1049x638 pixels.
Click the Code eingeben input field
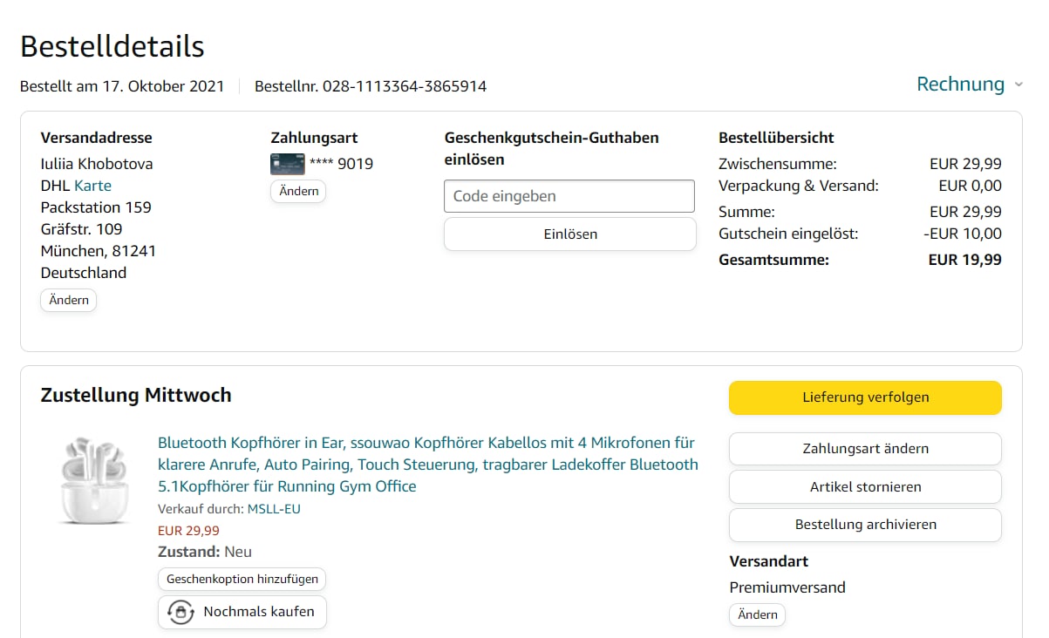coord(569,196)
